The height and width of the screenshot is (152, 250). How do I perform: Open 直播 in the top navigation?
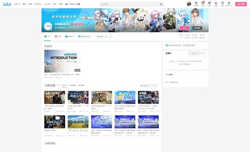30,4
